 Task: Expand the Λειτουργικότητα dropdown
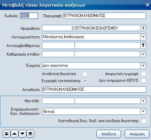point(143,37)
